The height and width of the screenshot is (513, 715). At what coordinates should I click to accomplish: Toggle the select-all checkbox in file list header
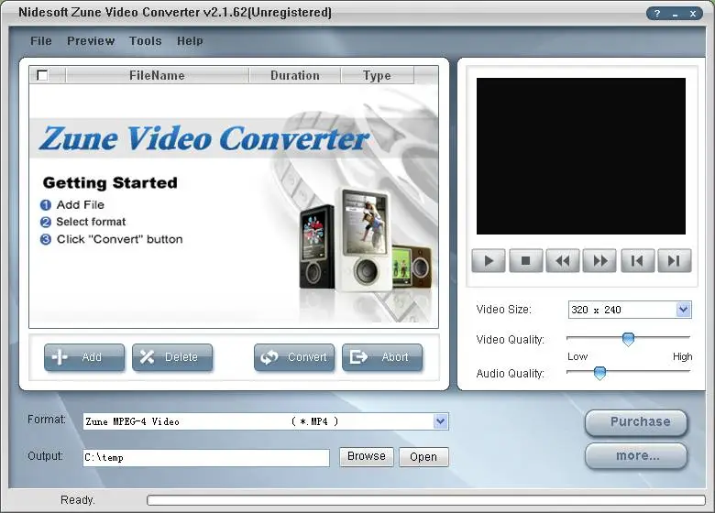(x=42, y=75)
